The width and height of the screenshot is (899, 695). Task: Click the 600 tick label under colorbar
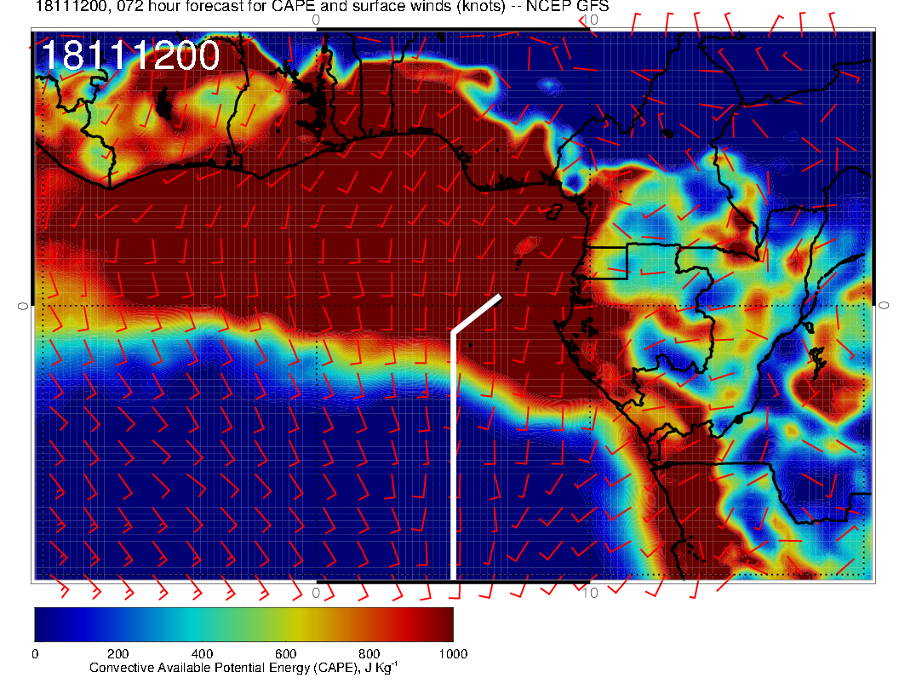[x=285, y=654]
